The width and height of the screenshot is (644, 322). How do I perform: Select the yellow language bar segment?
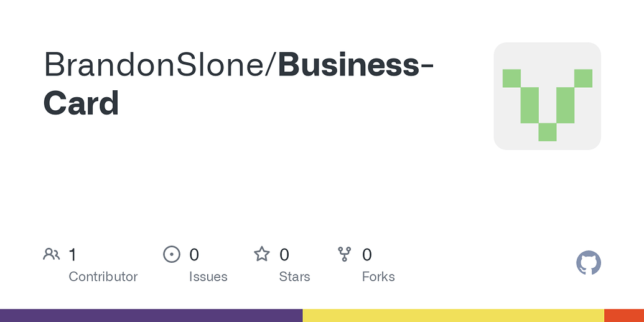pyautogui.click(x=454, y=315)
